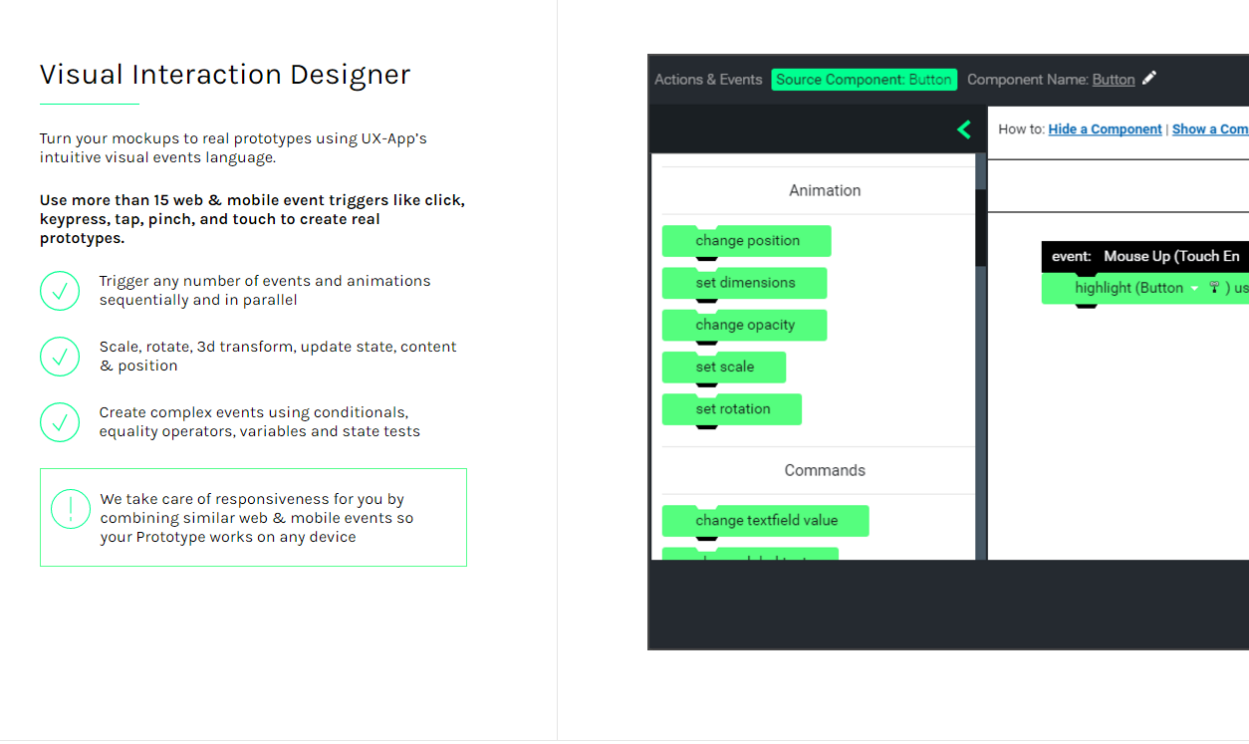Open Button dropdown in highlight block

1194,288
